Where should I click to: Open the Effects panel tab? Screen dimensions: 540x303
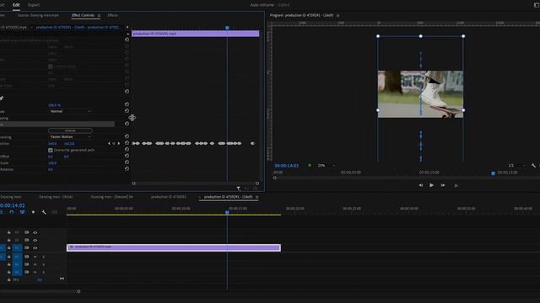click(x=112, y=15)
